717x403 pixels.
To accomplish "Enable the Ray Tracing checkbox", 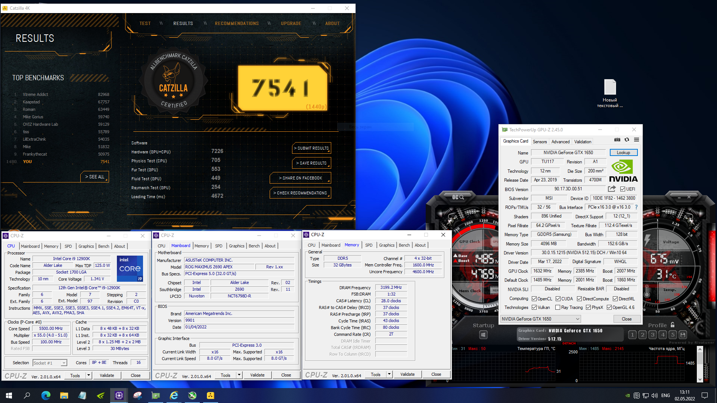I will tap(558, 307).
